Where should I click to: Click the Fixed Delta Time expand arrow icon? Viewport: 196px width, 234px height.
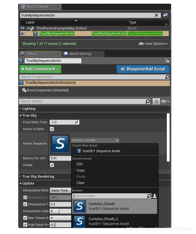[x=77, y=122]
